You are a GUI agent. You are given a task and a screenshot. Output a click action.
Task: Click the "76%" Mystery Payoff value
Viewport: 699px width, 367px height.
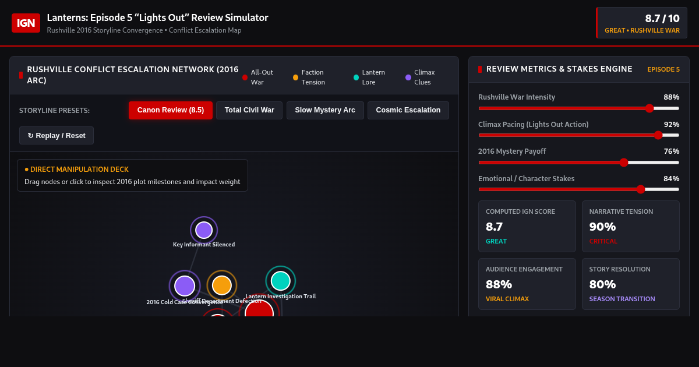click(x=672, y=151)
